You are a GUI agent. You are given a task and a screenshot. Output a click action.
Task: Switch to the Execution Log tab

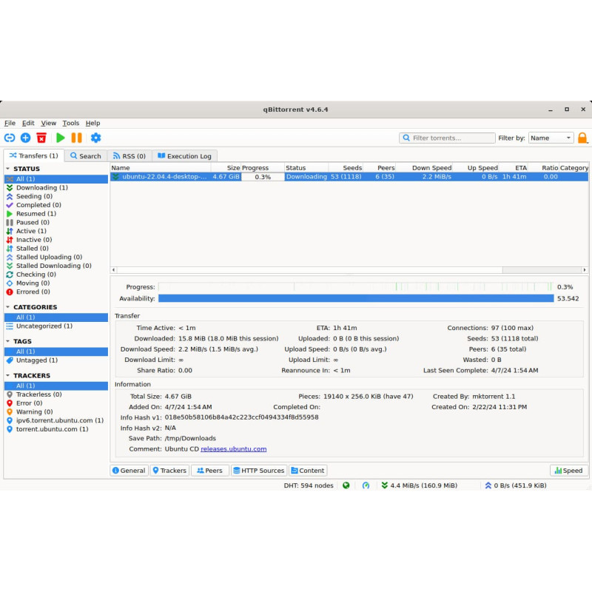point(184,156)
